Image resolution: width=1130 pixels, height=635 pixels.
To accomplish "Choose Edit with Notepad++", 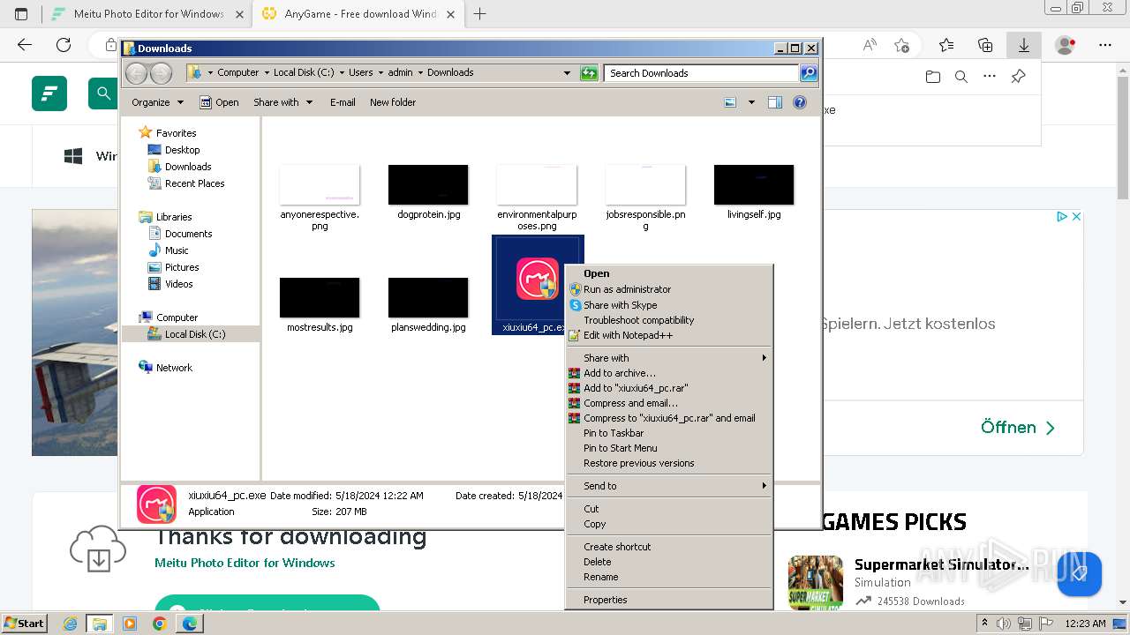I will click(x=668, y=335).
